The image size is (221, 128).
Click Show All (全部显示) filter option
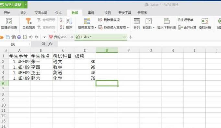tap(46, 20)
